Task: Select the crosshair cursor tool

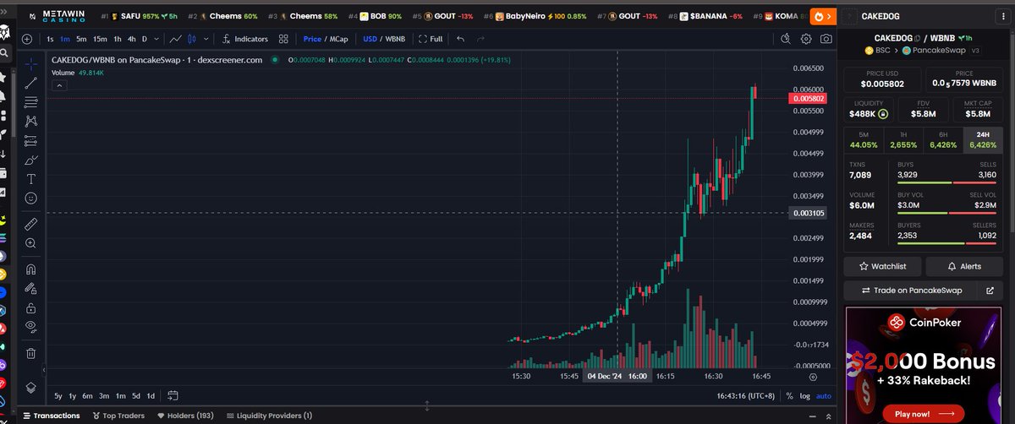Action: coord(31,63)
